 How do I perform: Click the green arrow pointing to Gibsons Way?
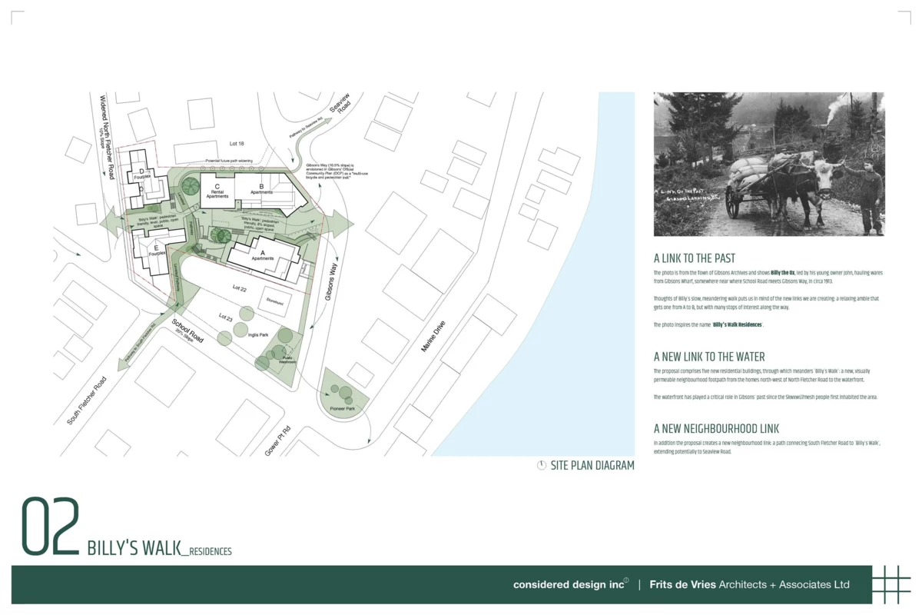click(343, 224)
